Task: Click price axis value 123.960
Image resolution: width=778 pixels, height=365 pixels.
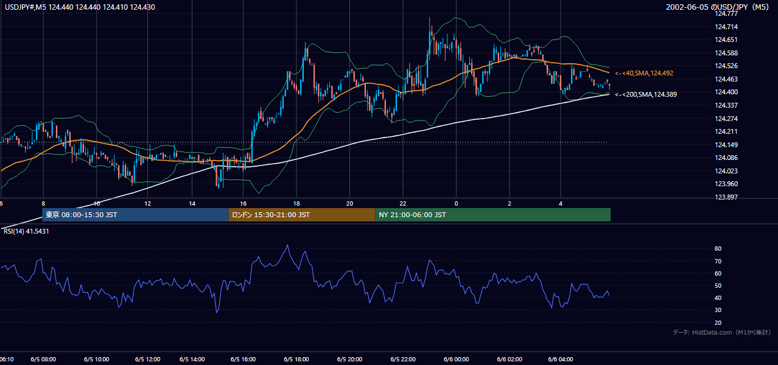Action: 727,184
